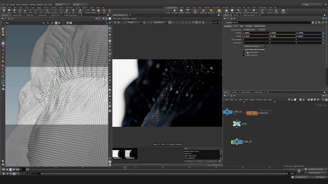Add a Caustic Light from shelf
The width and height of the screenshot is (328, 184).
click(x=238, y=11)
